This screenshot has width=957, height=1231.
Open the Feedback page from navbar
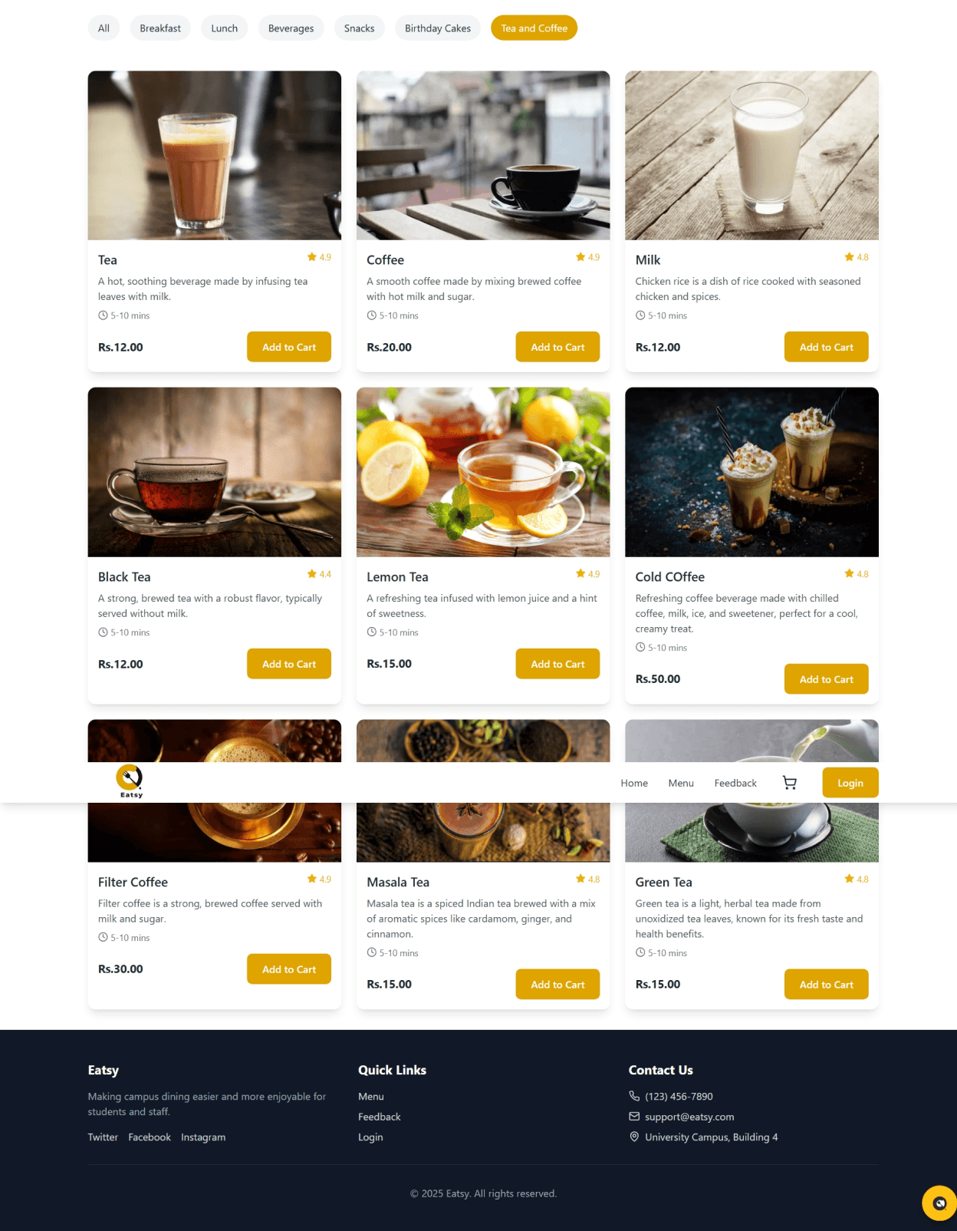pyautogui.click(x=735, y=783)
